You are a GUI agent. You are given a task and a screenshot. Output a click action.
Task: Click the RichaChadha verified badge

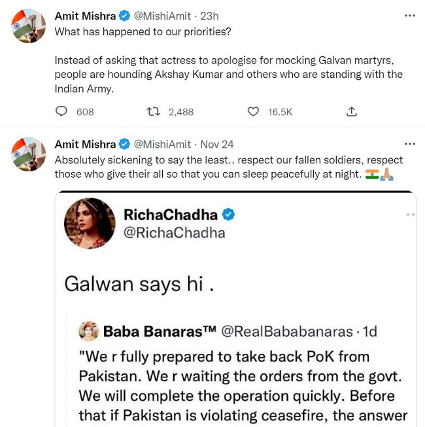coord(229,214)
